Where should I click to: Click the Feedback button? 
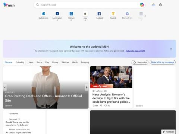(169, 132)
